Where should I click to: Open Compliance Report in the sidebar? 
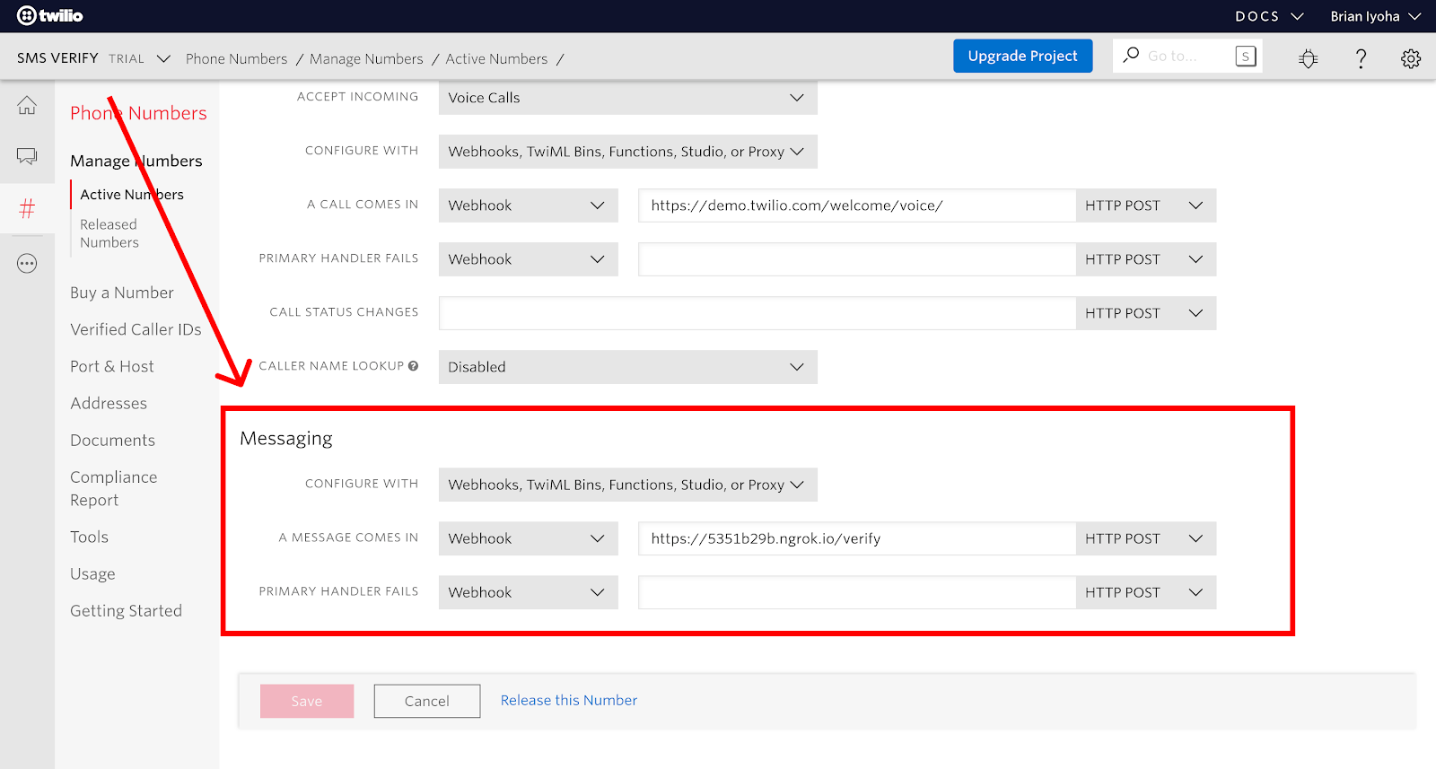pos(114,488)
